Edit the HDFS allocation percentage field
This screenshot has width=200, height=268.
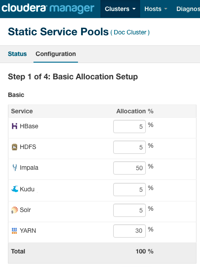(130, 147)
